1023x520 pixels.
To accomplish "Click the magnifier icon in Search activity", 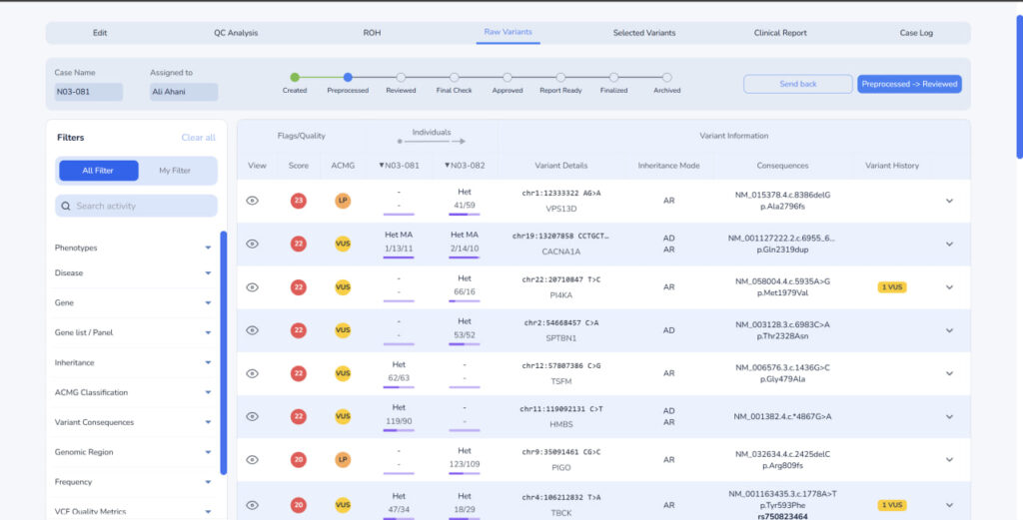I will (x=66, y=206).
